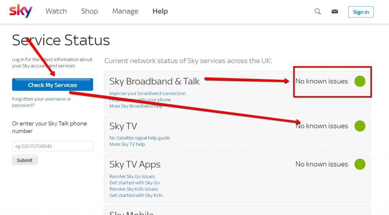389x215 pixels.
Task: Open the Watch menu
Action: pyautogui.click(x=56, y=11)
